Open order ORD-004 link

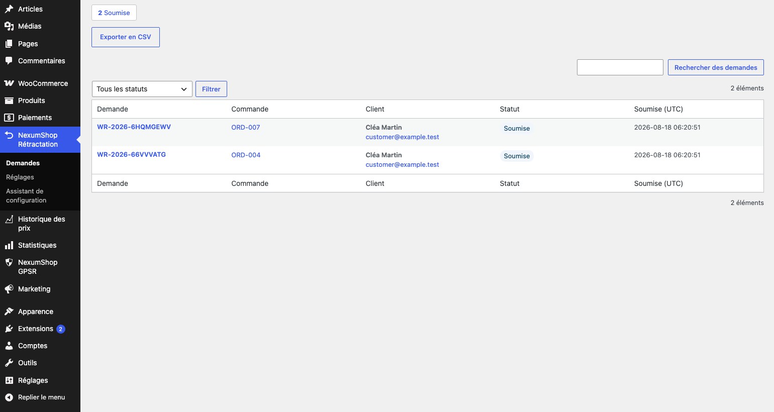246,155
